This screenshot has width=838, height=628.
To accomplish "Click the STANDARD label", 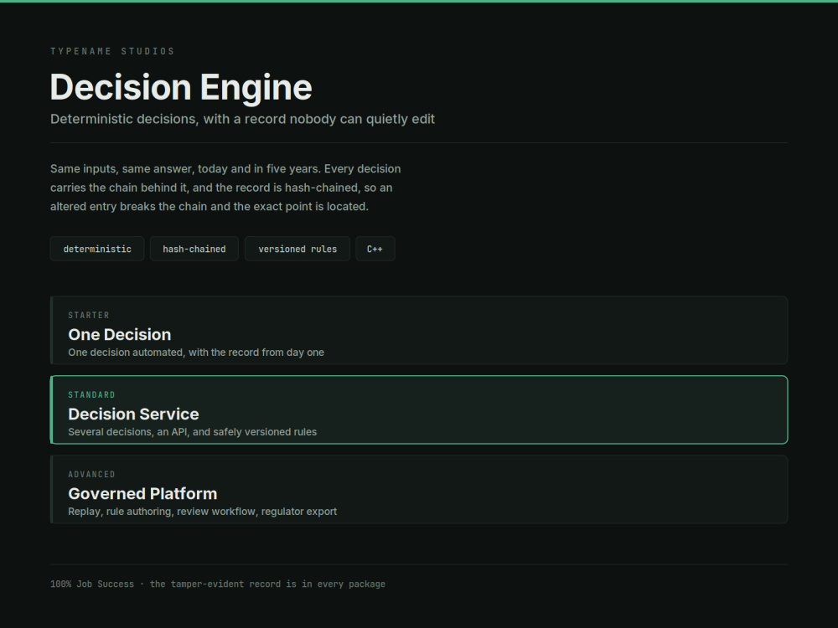I will pyautogui.click(x=91, y=394).
